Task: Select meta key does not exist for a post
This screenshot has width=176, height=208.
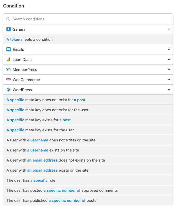Action: coord(88,100)
